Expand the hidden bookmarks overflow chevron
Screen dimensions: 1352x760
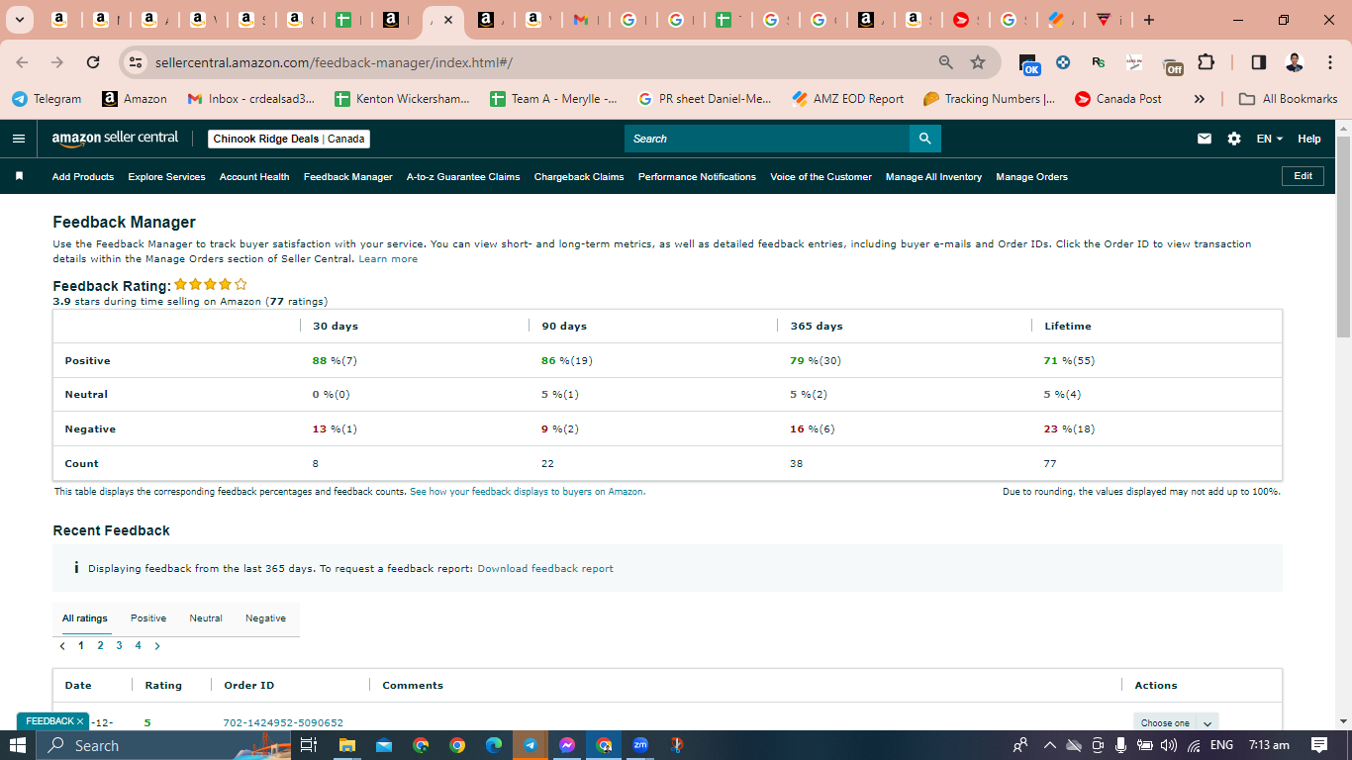pyautogui.click(x=1200, y=99)
